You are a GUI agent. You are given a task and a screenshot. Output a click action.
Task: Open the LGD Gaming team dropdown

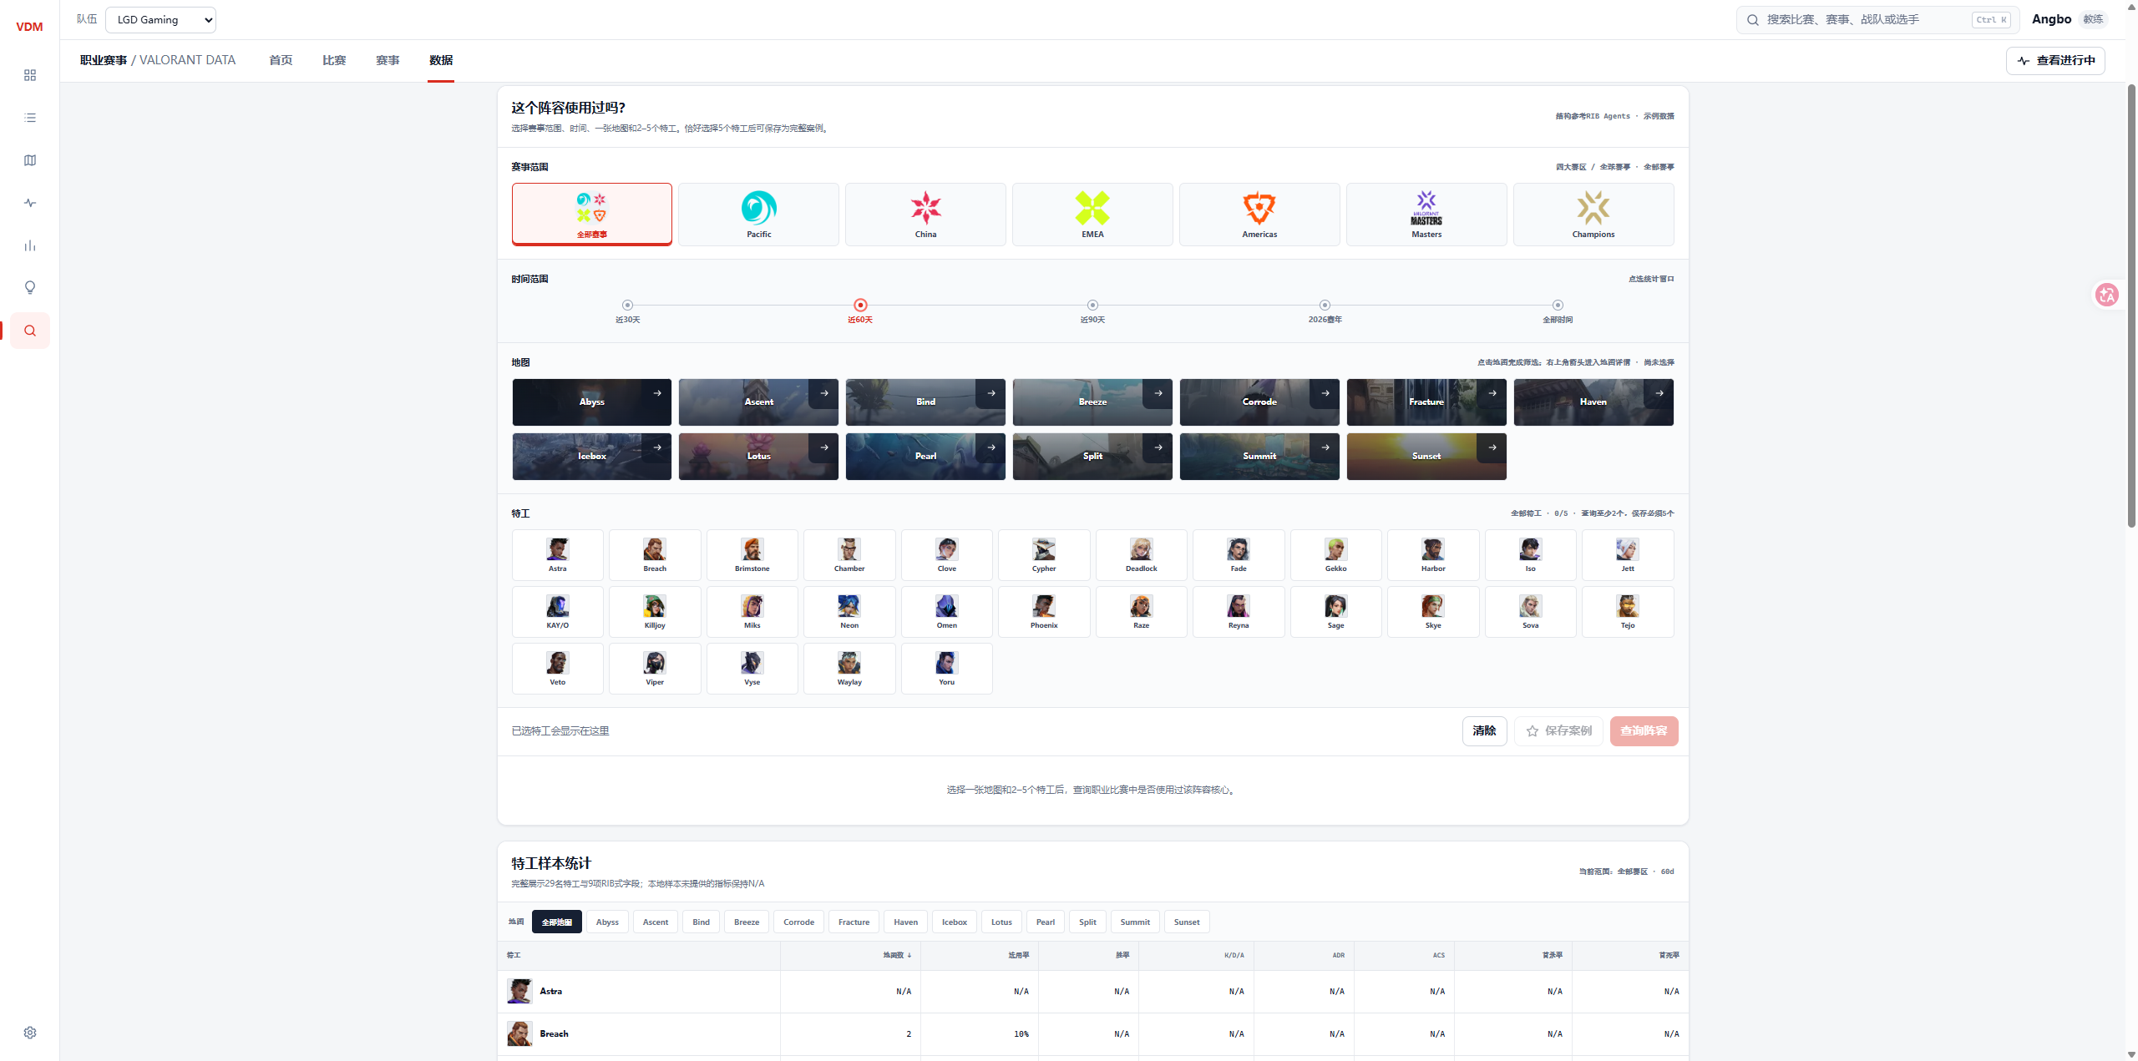coord(160,20)
